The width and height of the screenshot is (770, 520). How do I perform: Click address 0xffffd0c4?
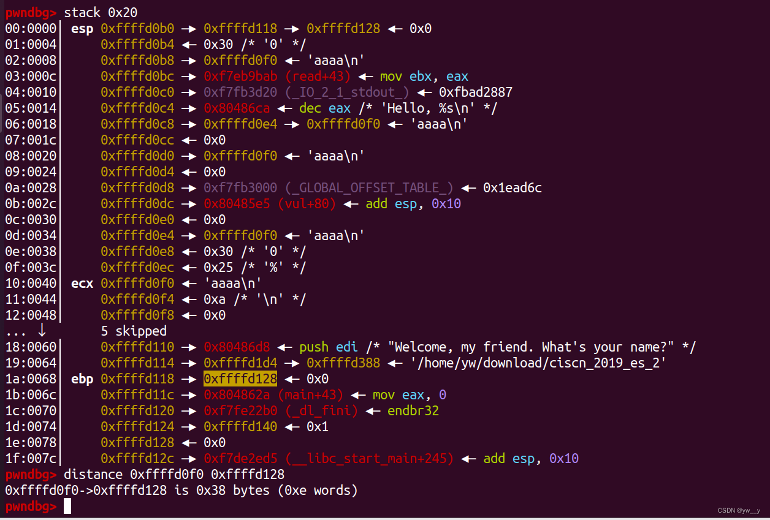137,108
